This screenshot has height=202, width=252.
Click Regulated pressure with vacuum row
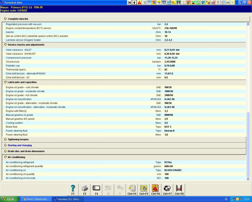click(124, 24)
